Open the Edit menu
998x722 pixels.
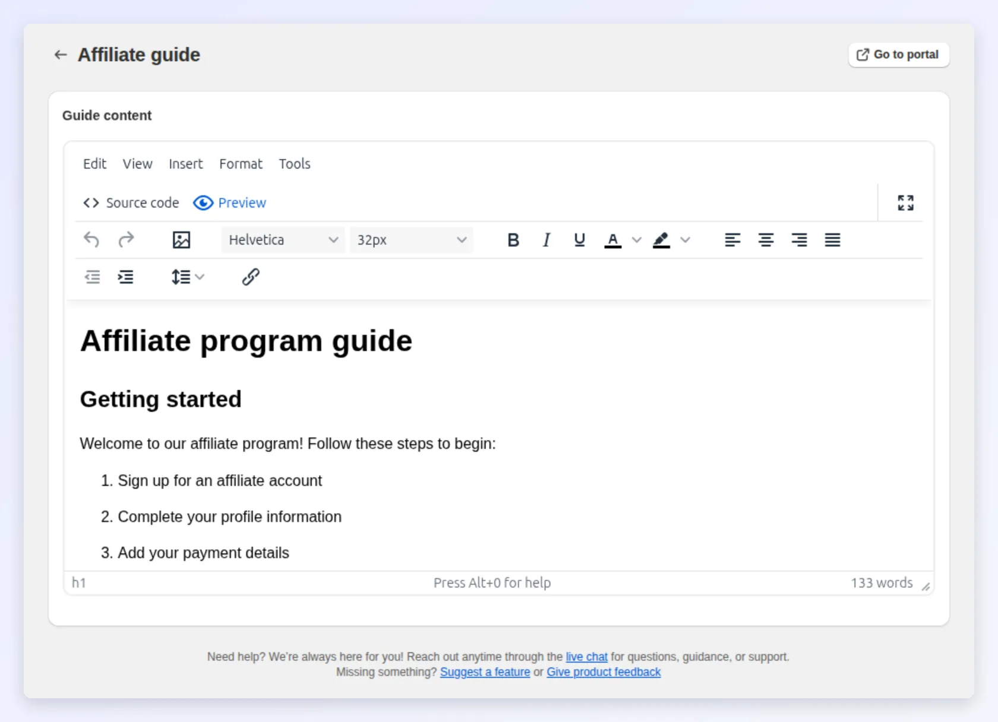coord(94,164)
